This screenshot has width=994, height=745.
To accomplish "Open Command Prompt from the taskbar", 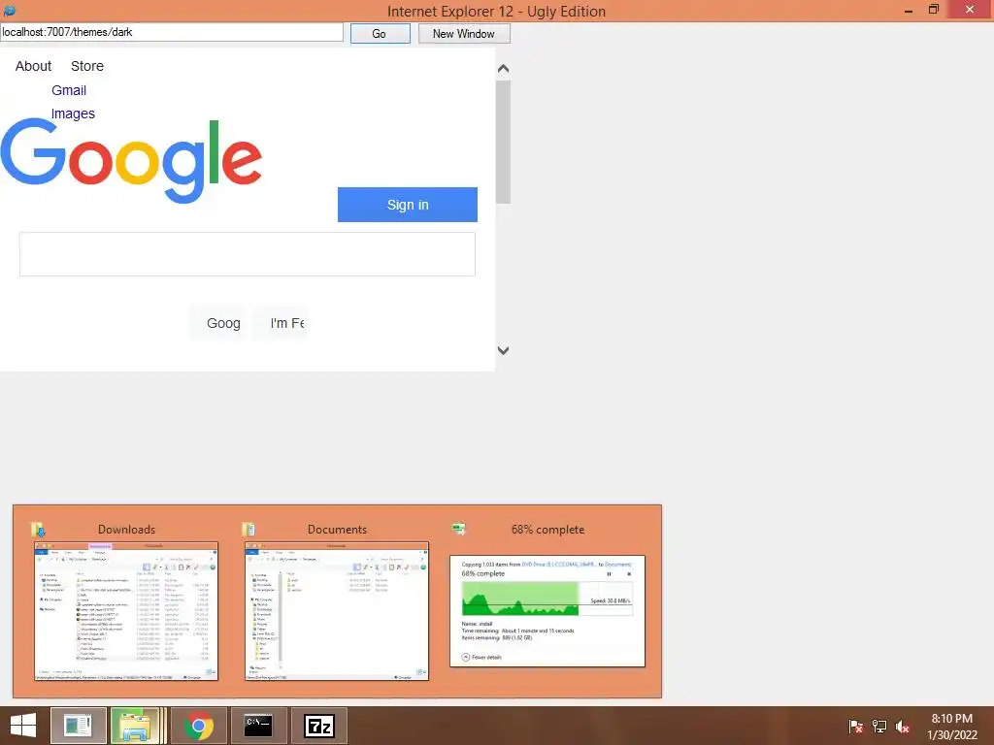I will (x=258, y=726).
